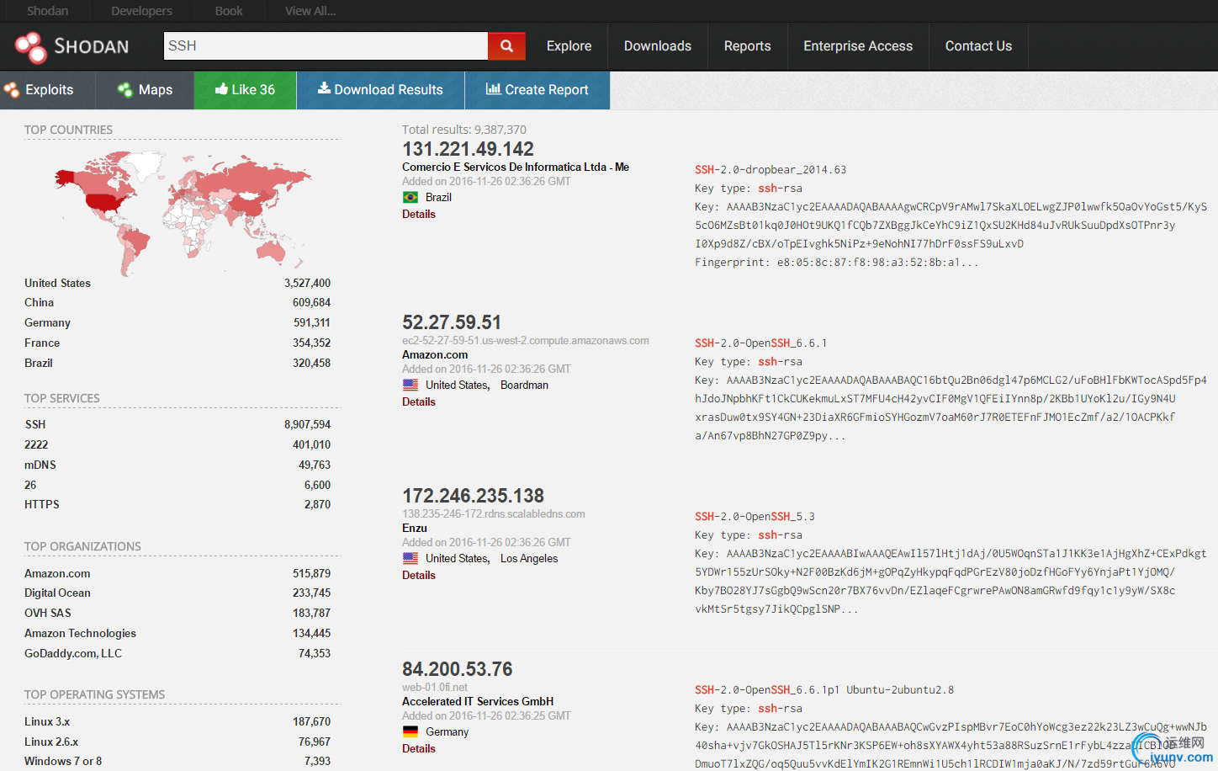This screenshot has width=1218, height=771.
Task: Click the world map of top countries
Action: pos(182,213)
